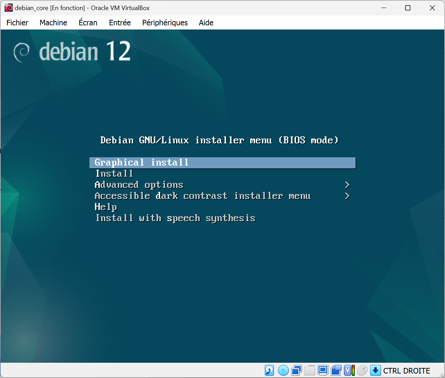Open the Fichier menu
Image resolution: width=445 pixels, height=378 pixels.
[17, 23]
